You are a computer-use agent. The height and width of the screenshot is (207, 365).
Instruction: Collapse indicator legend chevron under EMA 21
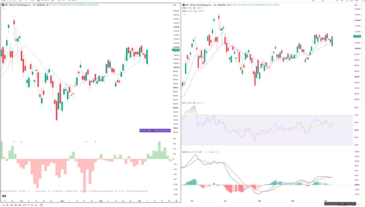pyautogui.click(x=184, y=14)
